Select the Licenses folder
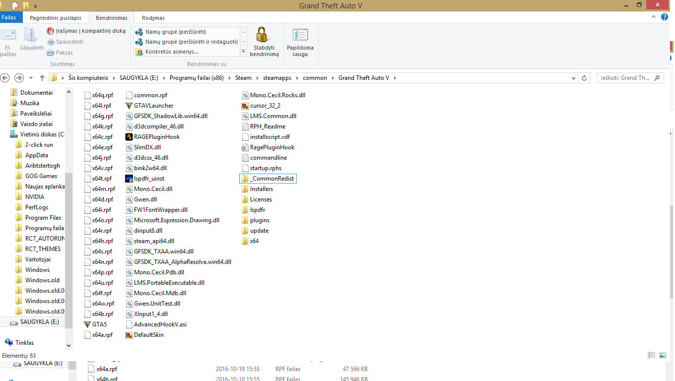The width and height of the screenshot is (675, 381). pyautogui.click(x=257, y=199)
